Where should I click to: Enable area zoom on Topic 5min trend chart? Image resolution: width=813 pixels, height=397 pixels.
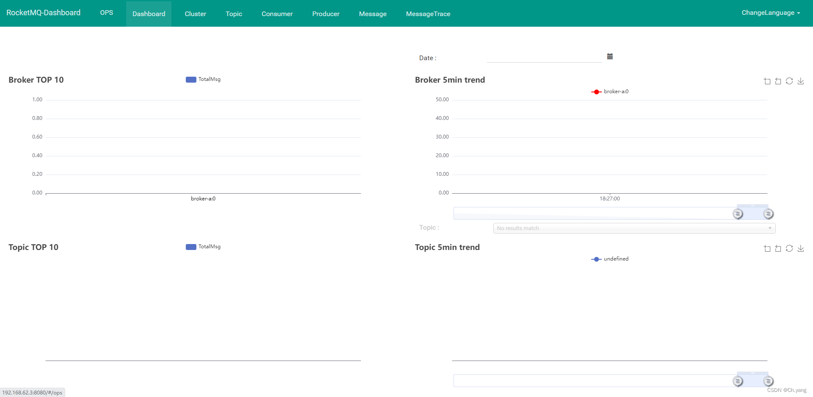(x=767, y=248)
